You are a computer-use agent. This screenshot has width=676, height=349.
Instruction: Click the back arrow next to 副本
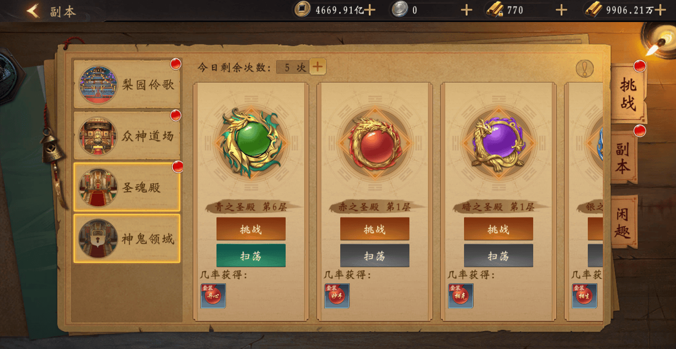34,11
